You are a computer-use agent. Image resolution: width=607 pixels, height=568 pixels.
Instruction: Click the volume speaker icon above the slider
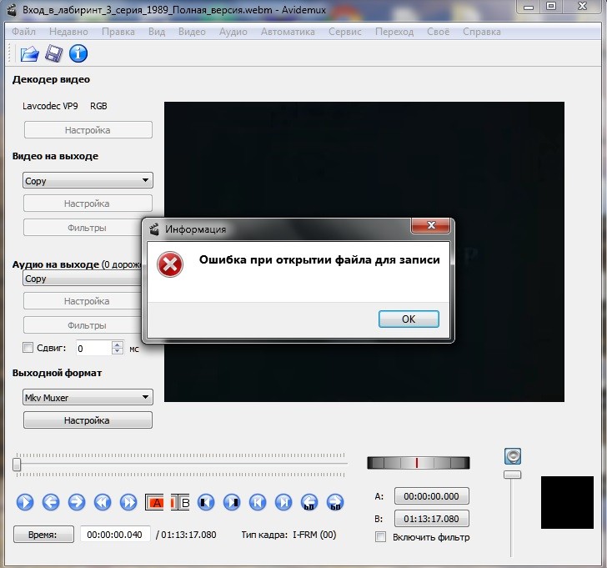click(513, 455)
